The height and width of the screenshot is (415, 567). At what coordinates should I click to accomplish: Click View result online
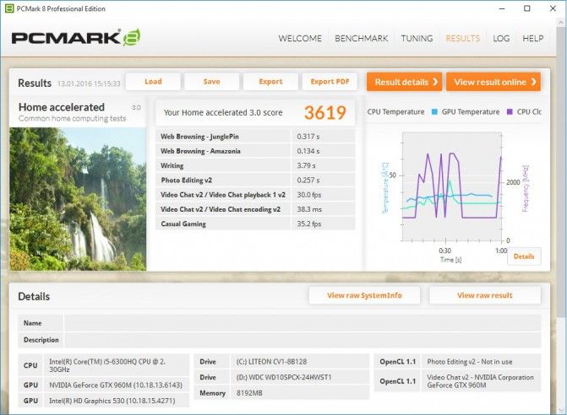point(493,82)
